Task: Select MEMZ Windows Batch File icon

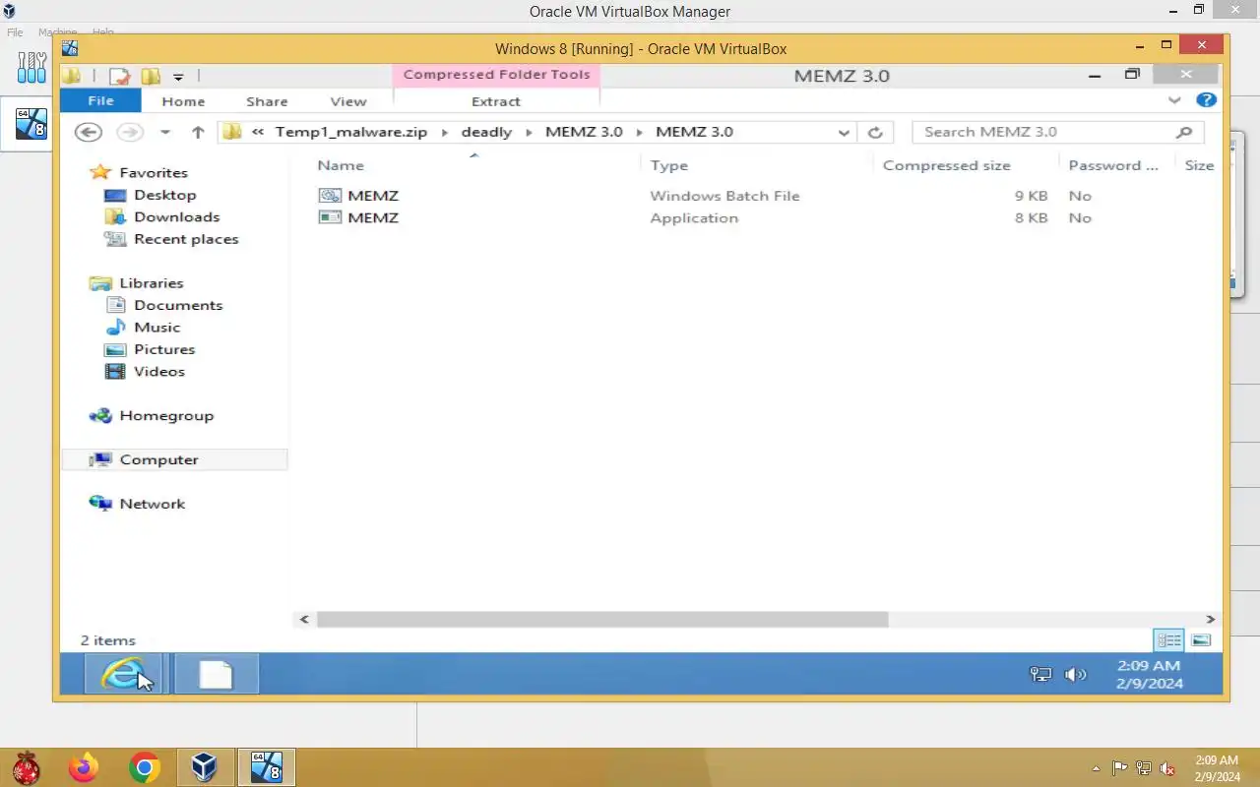Action: click(x=330, y=196)
